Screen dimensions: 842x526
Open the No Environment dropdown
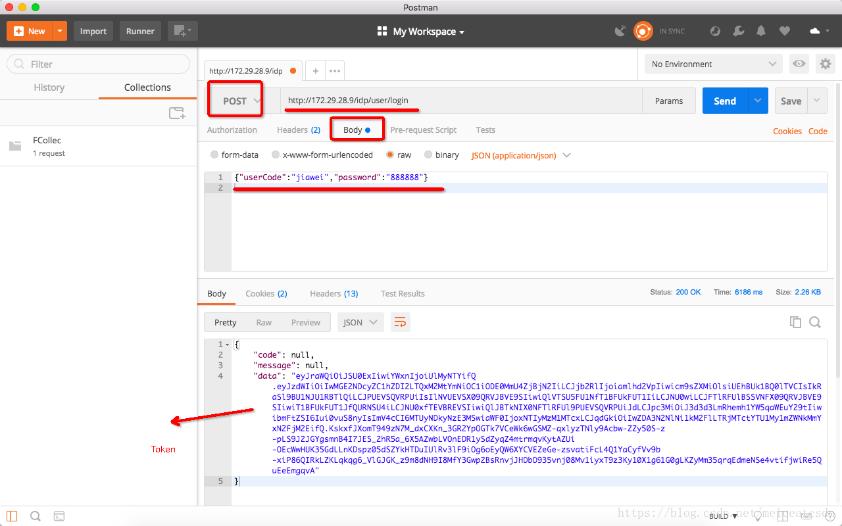(714, 64)
